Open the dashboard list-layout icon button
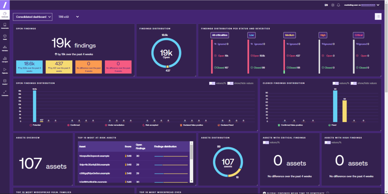This screenshot has width=388, height=194. tap(378, 17)
